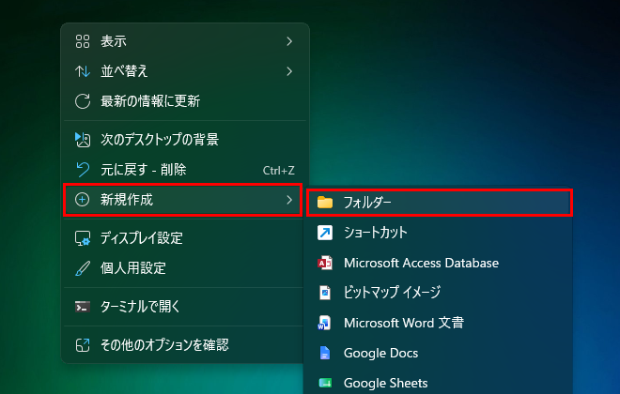Select Google Sheets submenu entry
Screen dimensions: 620x394
(440, 383)
